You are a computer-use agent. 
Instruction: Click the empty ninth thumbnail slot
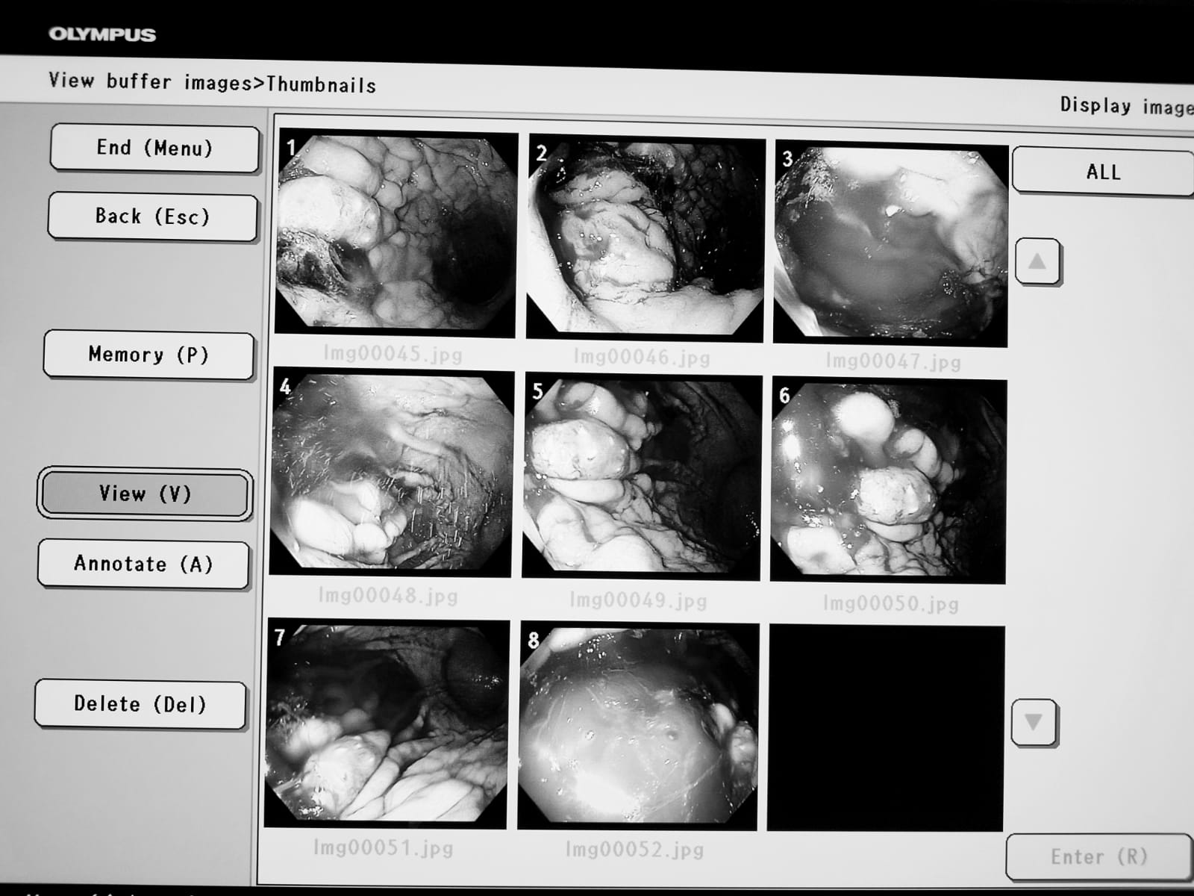pyautogui.click(x=885, y=729)
